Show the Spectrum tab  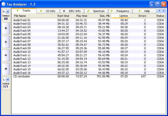[97, 11]
